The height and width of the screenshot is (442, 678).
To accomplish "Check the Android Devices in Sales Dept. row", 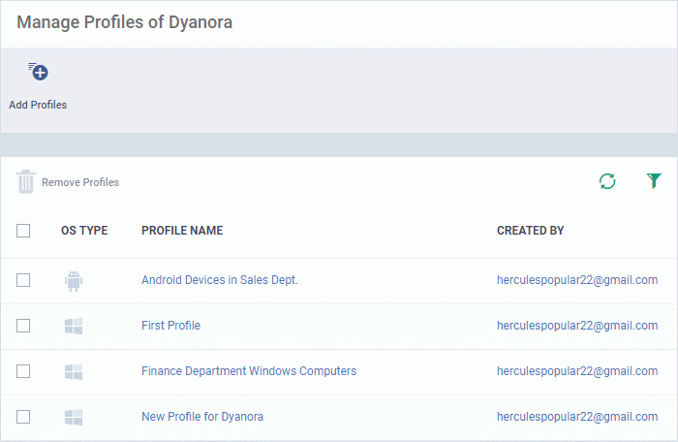I will pyautogui.click(x=23, y=280).
